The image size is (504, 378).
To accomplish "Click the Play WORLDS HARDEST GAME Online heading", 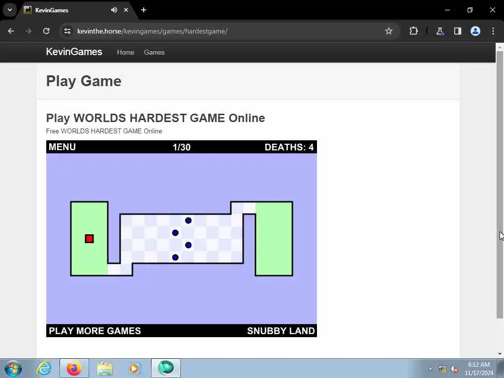I will tap(155, 118).
